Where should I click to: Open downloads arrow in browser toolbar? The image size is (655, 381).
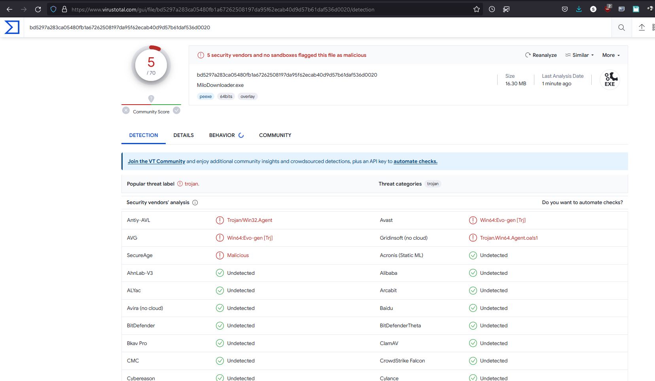[x=579, y=9]
